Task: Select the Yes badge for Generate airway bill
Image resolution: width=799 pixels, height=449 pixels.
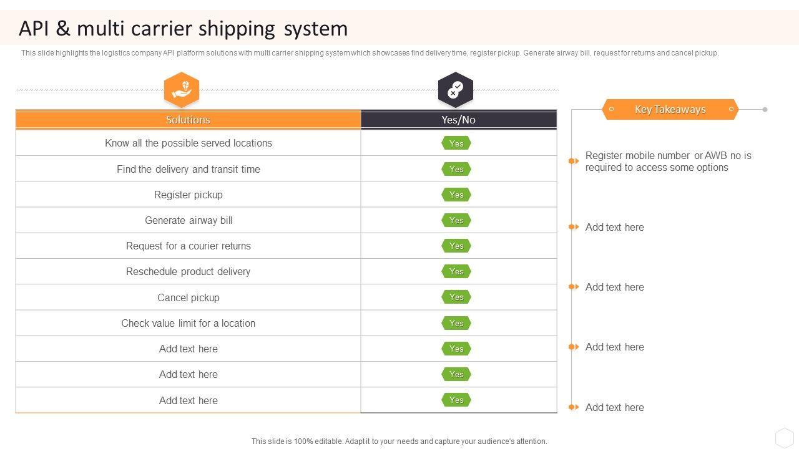Action: coord(456,220)
